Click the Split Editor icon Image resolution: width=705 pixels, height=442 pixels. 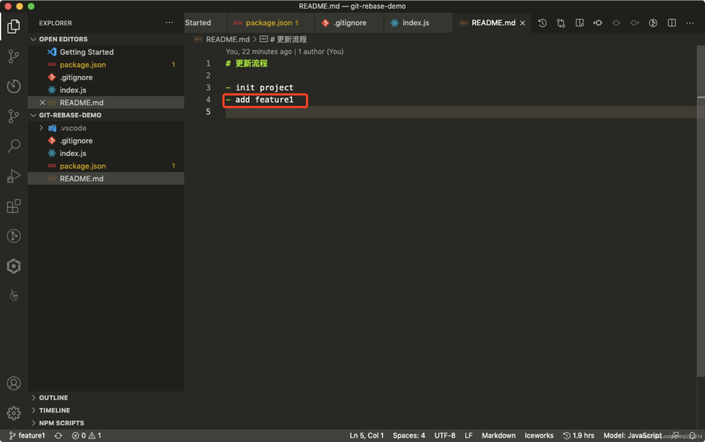672,23
